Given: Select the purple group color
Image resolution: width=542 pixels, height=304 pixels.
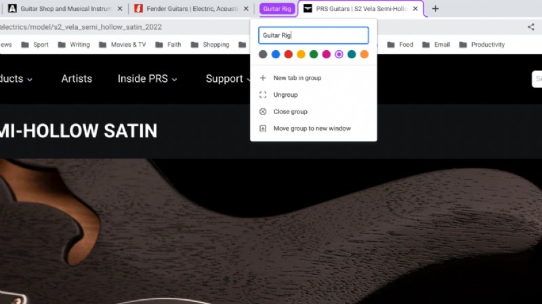Looking at the screenshot, I should click(x=339, y=54).
